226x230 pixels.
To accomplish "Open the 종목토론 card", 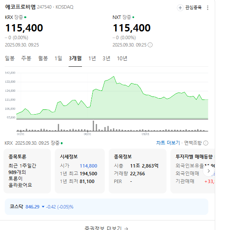I will coord(27,171).
